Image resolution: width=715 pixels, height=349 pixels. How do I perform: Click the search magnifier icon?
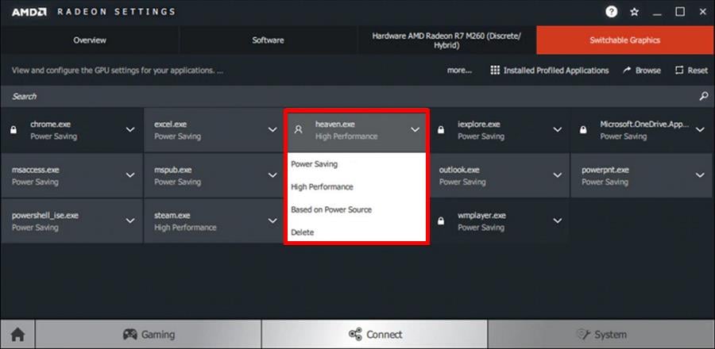[703, 96]
